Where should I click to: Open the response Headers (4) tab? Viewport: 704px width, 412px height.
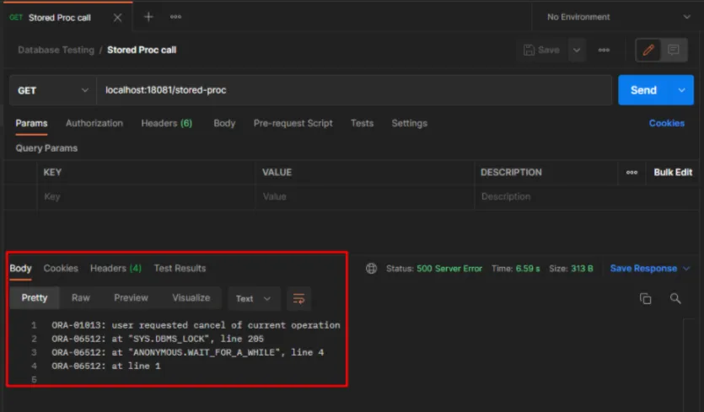[116, 269]
